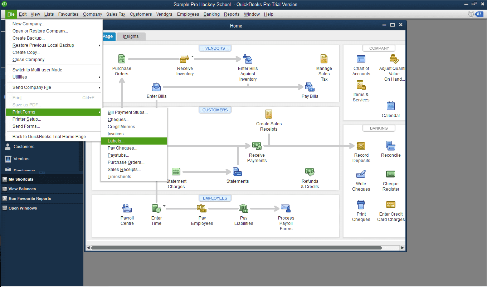487x287 pixels.
Task: Select Timesheets... from the submenu
Action: pos(134,177)
